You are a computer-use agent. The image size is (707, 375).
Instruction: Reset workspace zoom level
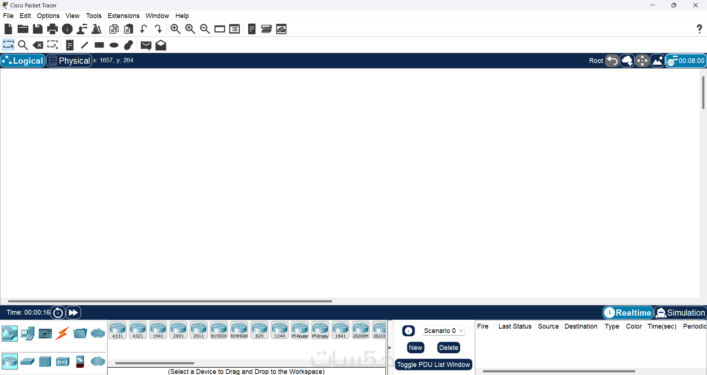190,29
